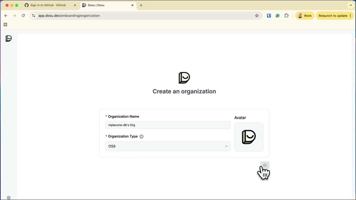
Task: Click the large Dosu logo above the heading
Action: 184,78
